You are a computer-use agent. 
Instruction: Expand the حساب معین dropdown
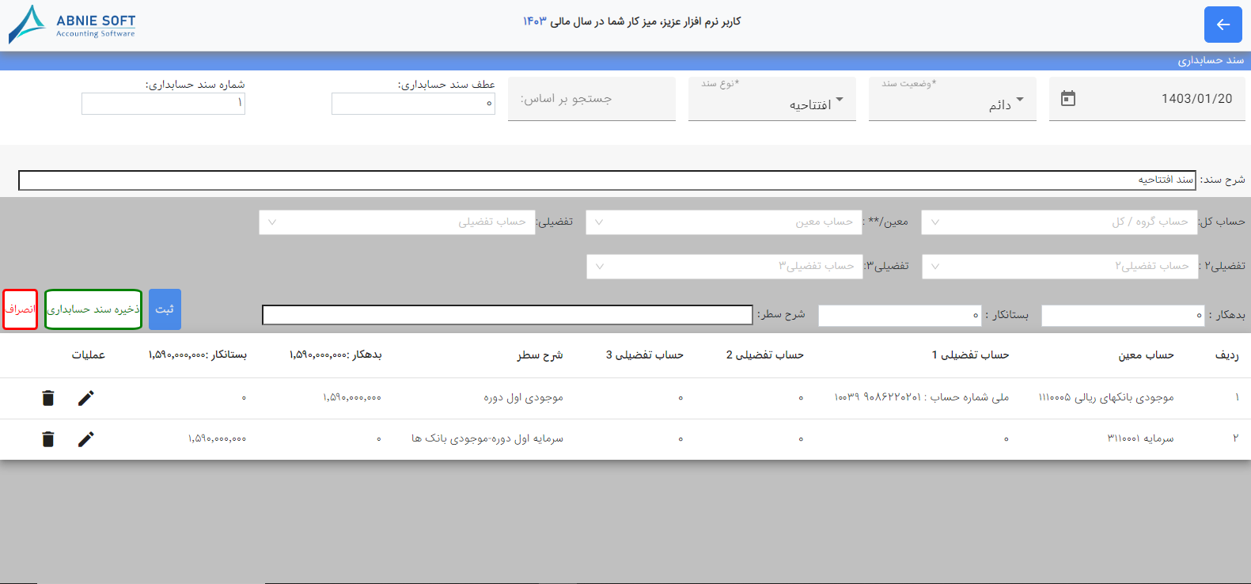723,222
